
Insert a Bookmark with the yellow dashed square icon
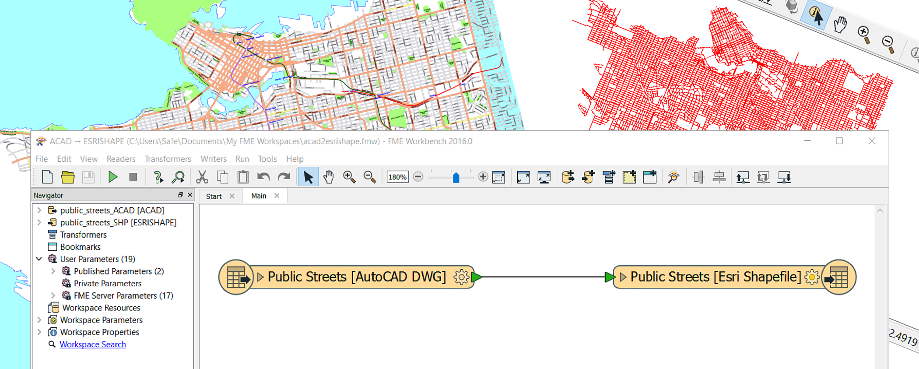(x=629, y=177)
